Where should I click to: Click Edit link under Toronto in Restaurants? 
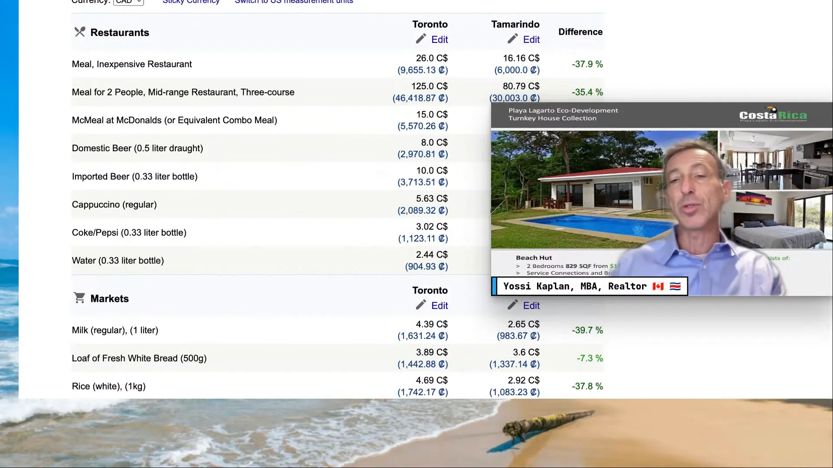439,39
